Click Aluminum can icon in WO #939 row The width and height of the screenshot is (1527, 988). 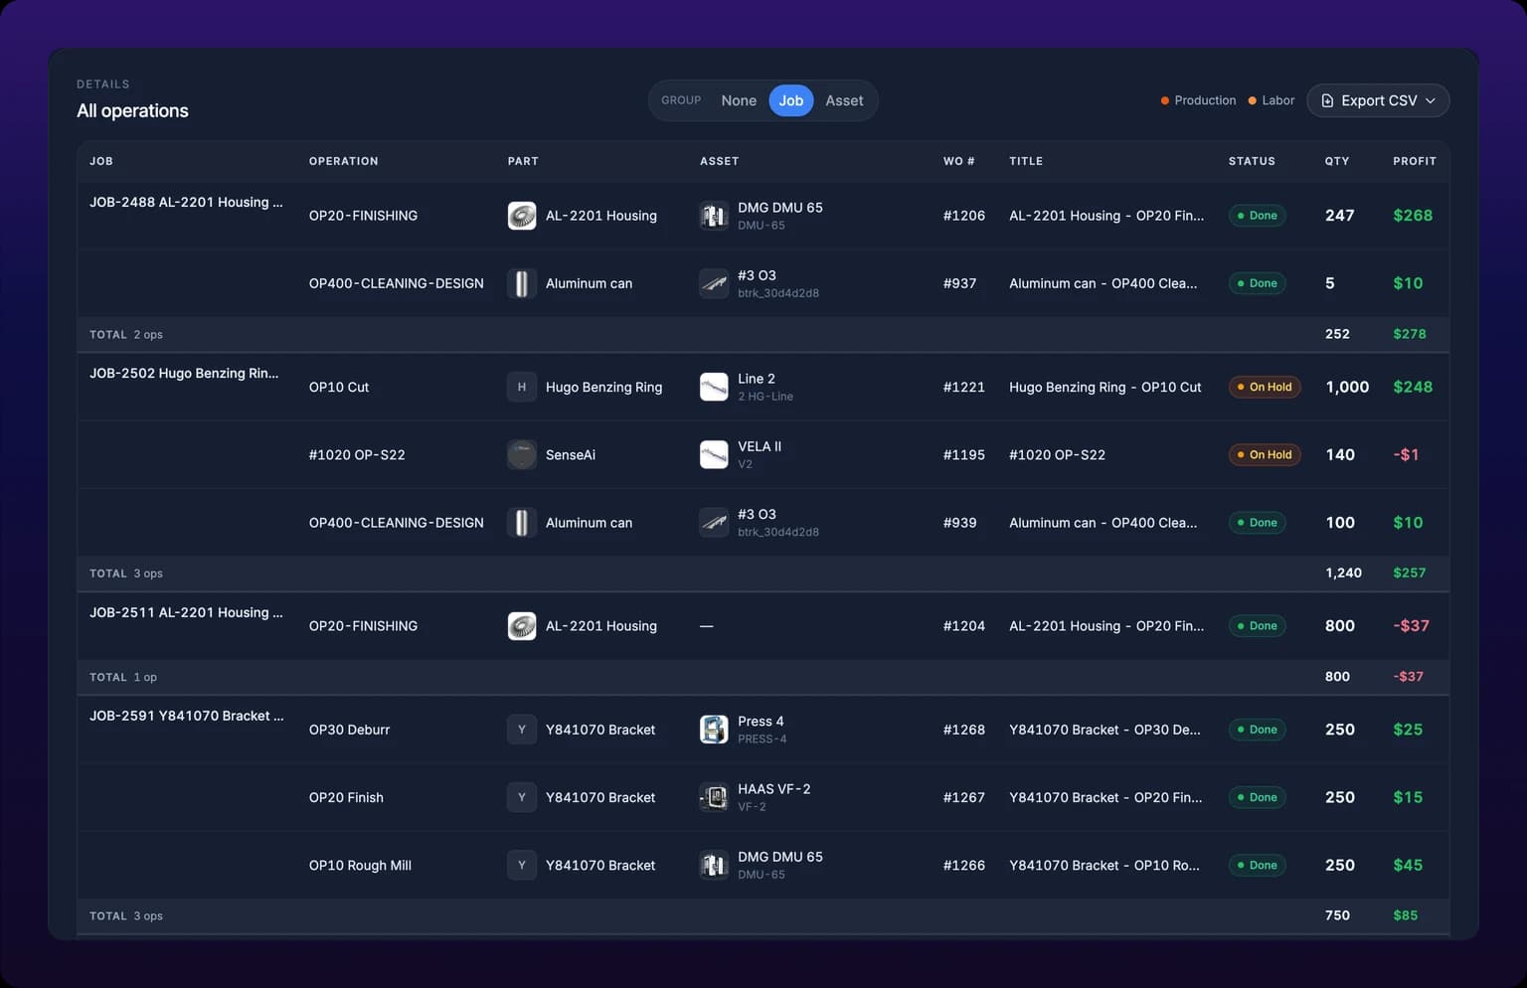(x=522, y=523)
